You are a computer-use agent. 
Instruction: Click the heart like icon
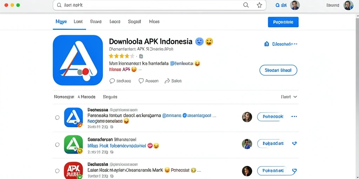(141, 81)
